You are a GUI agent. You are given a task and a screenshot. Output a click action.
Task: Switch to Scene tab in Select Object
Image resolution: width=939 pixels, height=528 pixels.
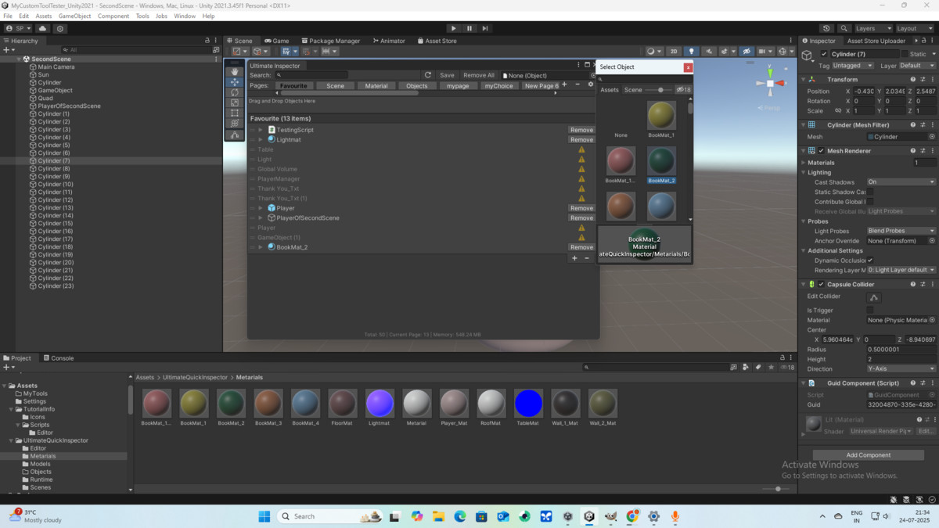coord(633,90)
